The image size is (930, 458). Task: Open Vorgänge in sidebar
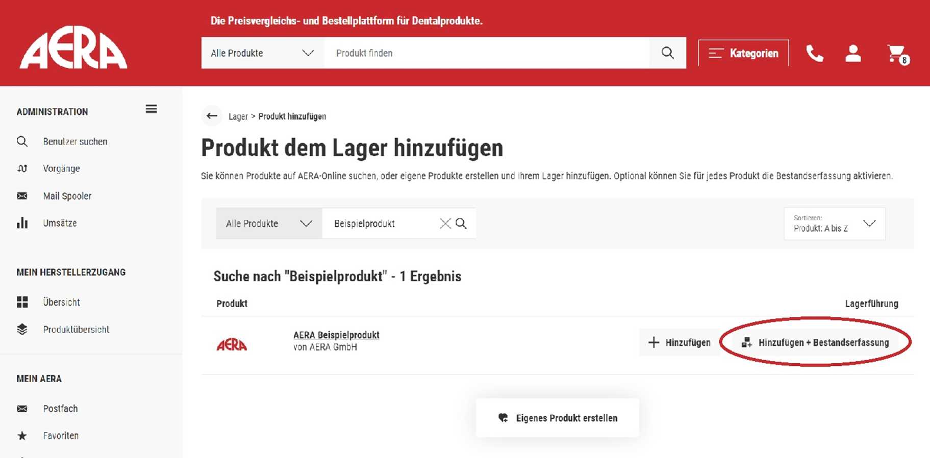pos(61,168)
